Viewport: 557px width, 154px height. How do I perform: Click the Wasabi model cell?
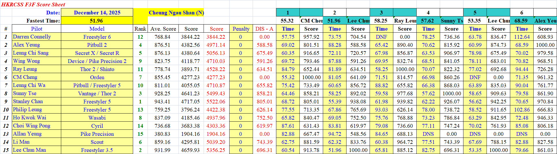(x=97, y=118)
